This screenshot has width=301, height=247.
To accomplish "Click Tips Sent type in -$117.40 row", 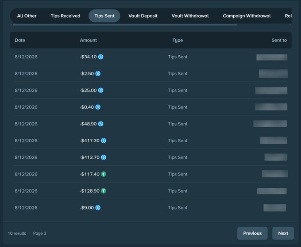I will coord(178,174).
